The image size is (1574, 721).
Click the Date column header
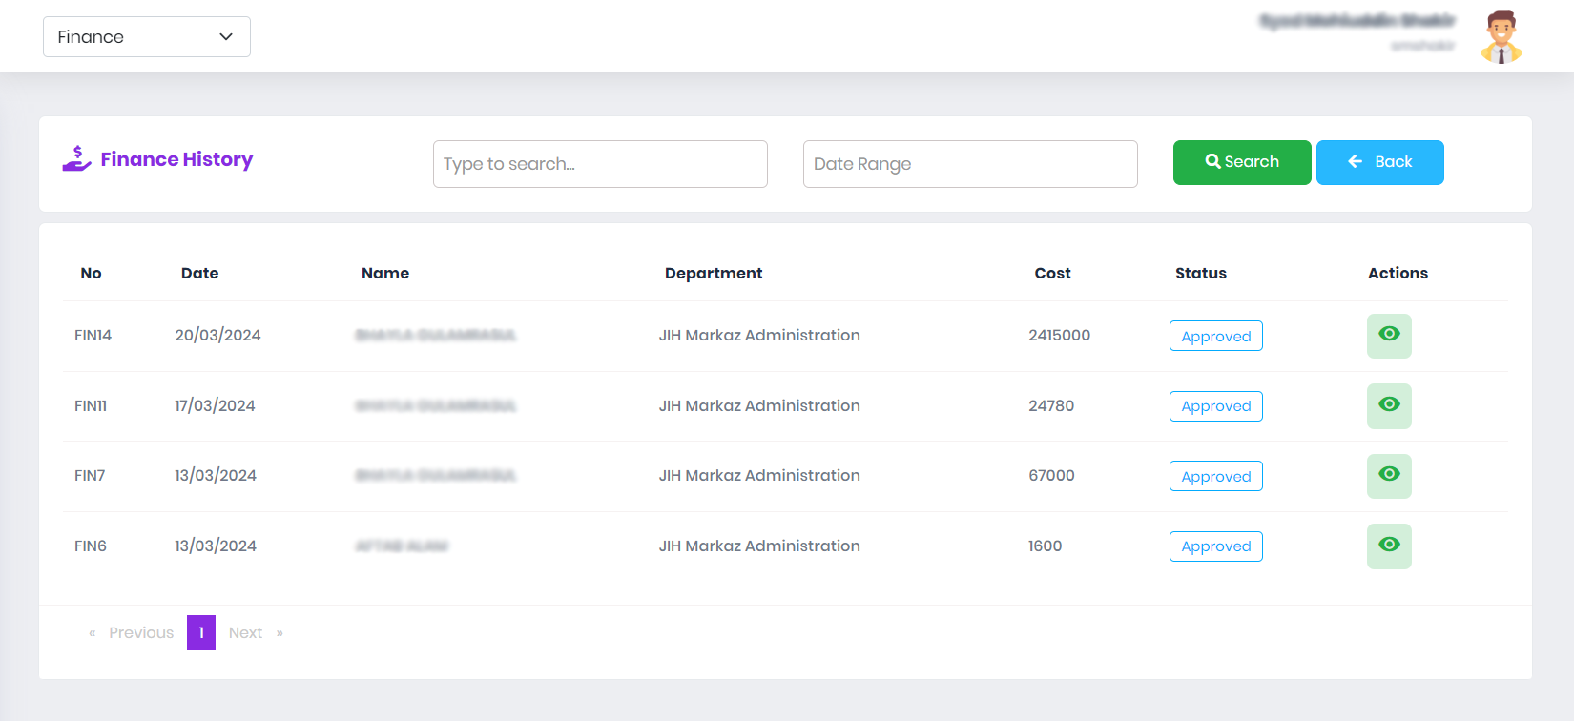[199, 273]
